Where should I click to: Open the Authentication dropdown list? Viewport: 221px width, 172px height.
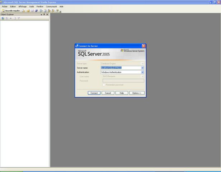click(142, 72)
